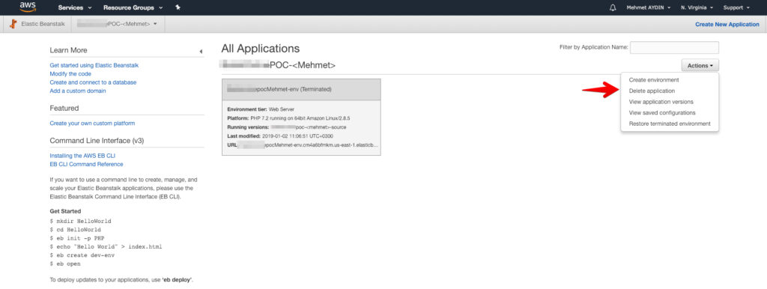The height and width of the screenshot is (289, 767).
Task: Select View application versions entry
Action: 661,102
